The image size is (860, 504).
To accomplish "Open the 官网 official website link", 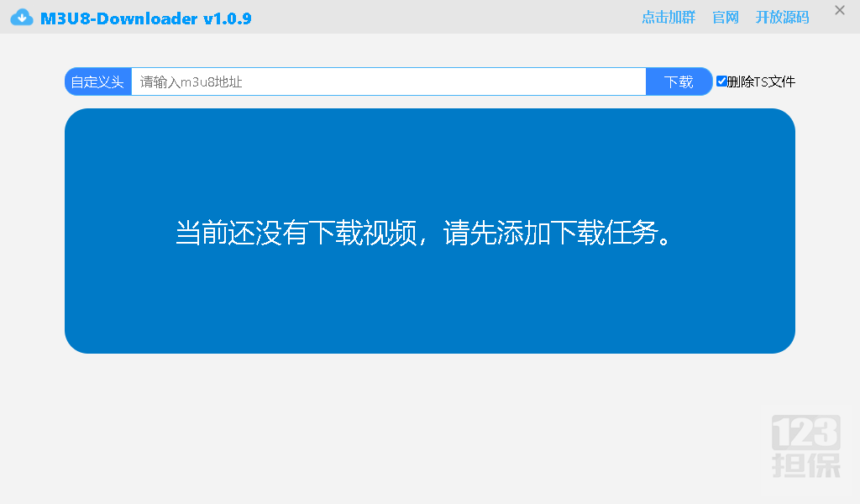I will [726, 18].
